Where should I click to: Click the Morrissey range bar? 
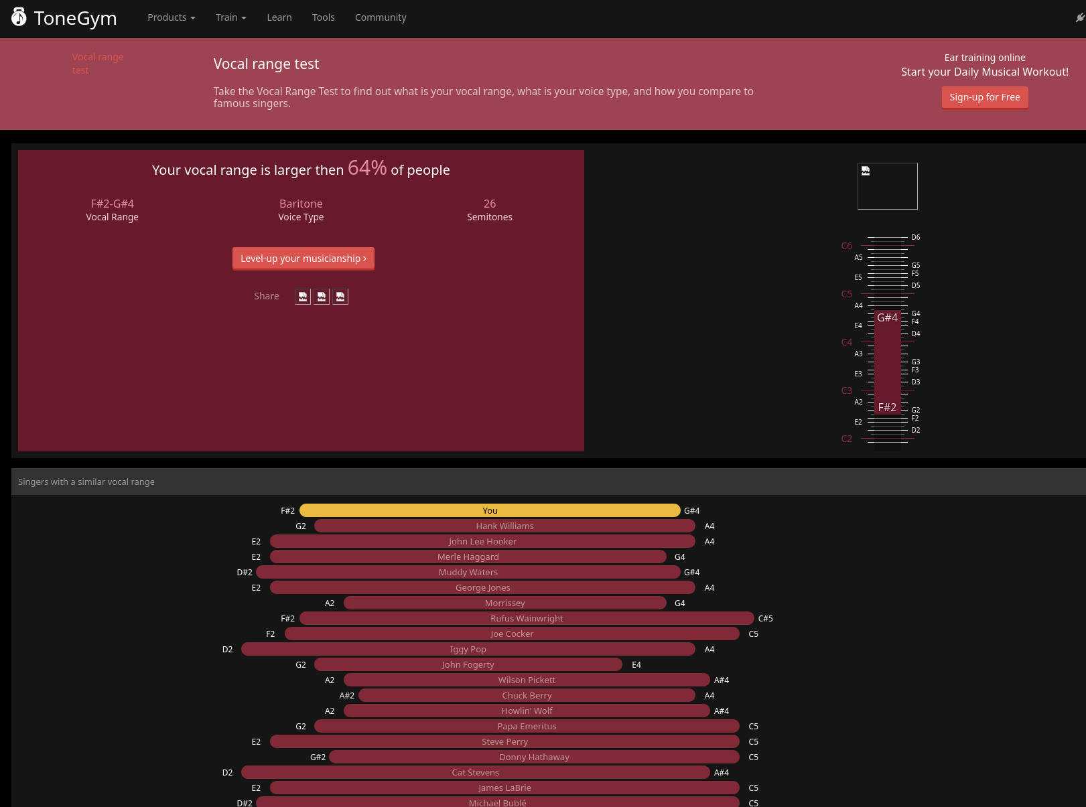click(x=505, y=603)
